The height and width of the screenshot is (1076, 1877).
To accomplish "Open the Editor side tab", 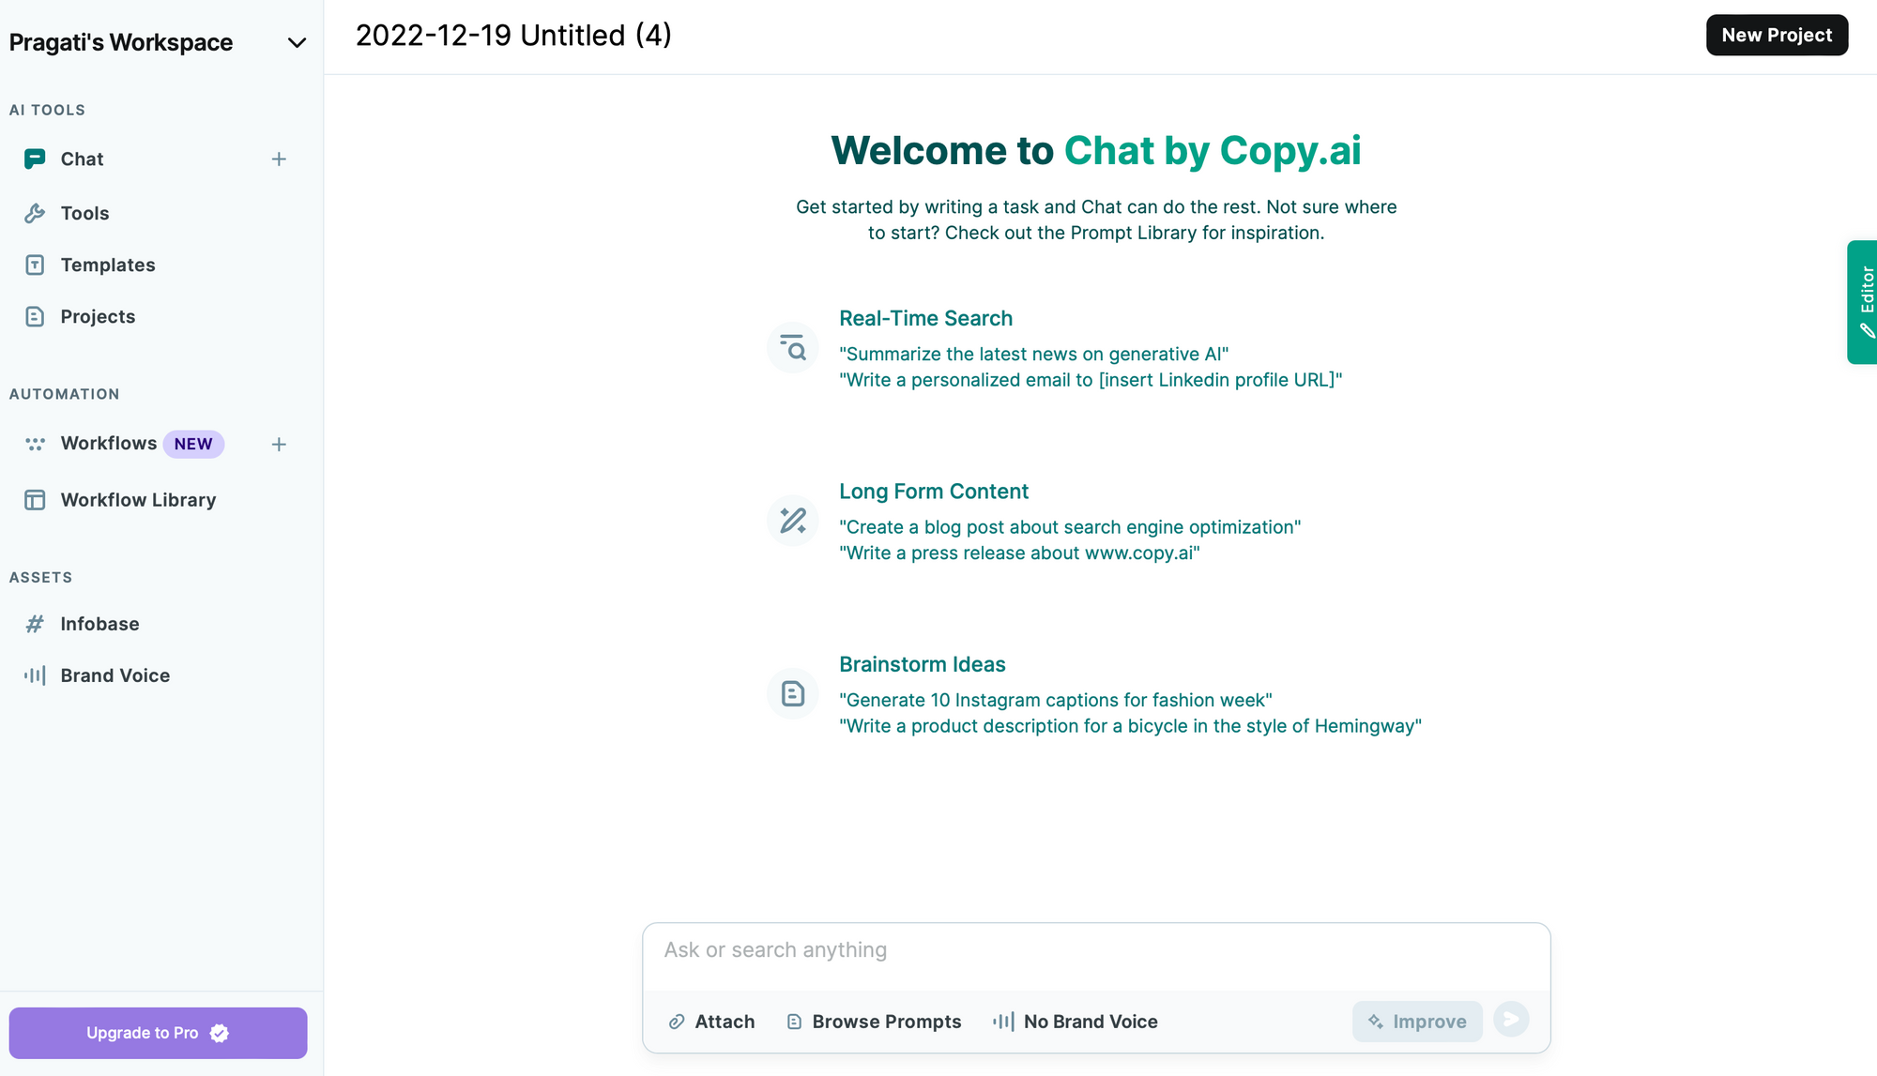I will coord(1866,302).
